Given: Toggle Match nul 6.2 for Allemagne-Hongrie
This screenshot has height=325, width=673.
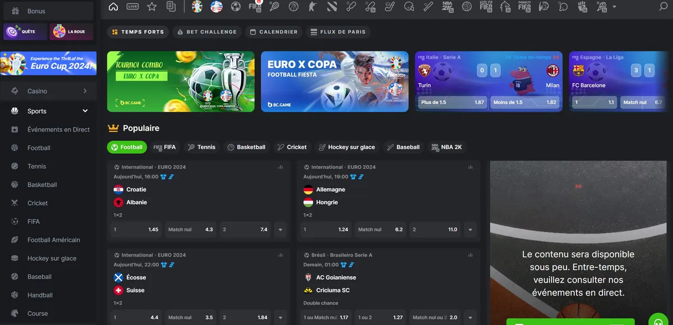Looking at the screenshot, I should point(380,229).
